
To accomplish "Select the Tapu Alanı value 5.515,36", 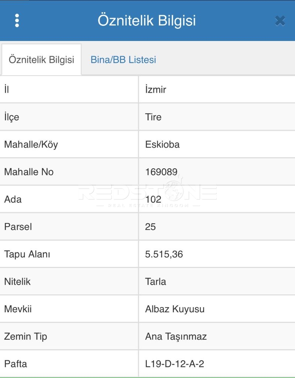I will [164, 254].
